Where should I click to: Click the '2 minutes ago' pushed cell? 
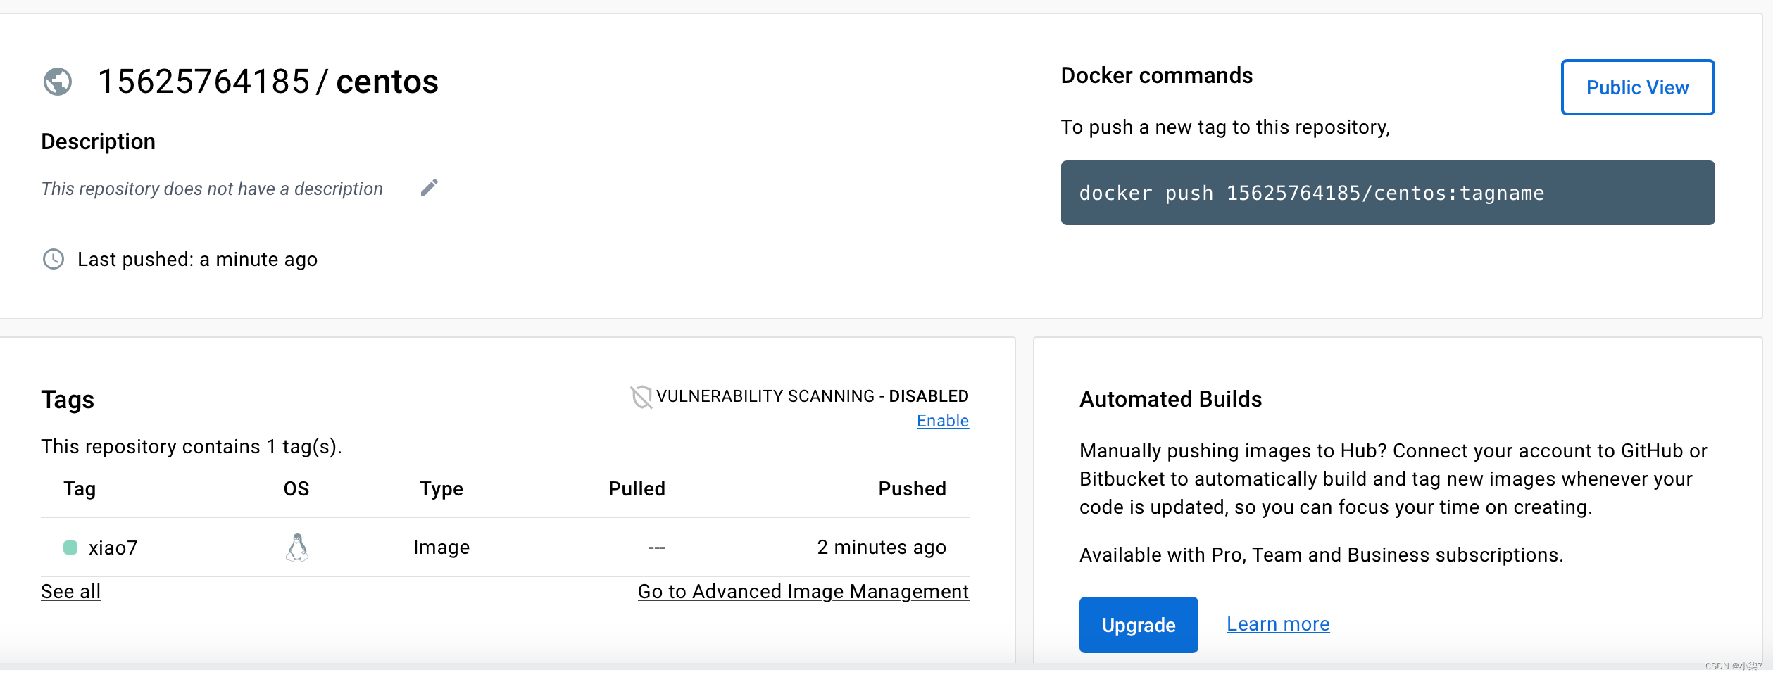click(x=882, y=548)
